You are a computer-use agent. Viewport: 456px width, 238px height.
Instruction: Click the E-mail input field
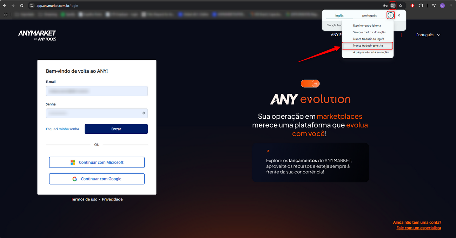click(97, 91)
